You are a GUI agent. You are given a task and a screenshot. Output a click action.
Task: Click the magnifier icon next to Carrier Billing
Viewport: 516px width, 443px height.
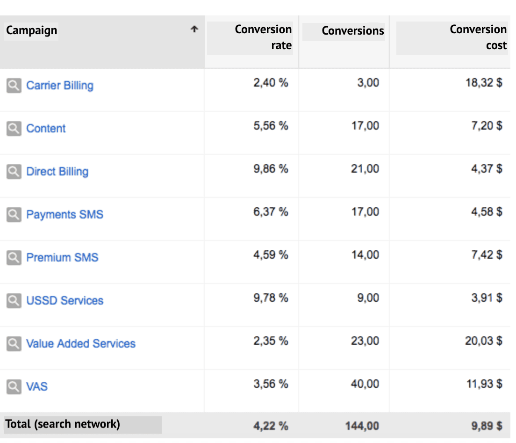[x=14, y=86]
